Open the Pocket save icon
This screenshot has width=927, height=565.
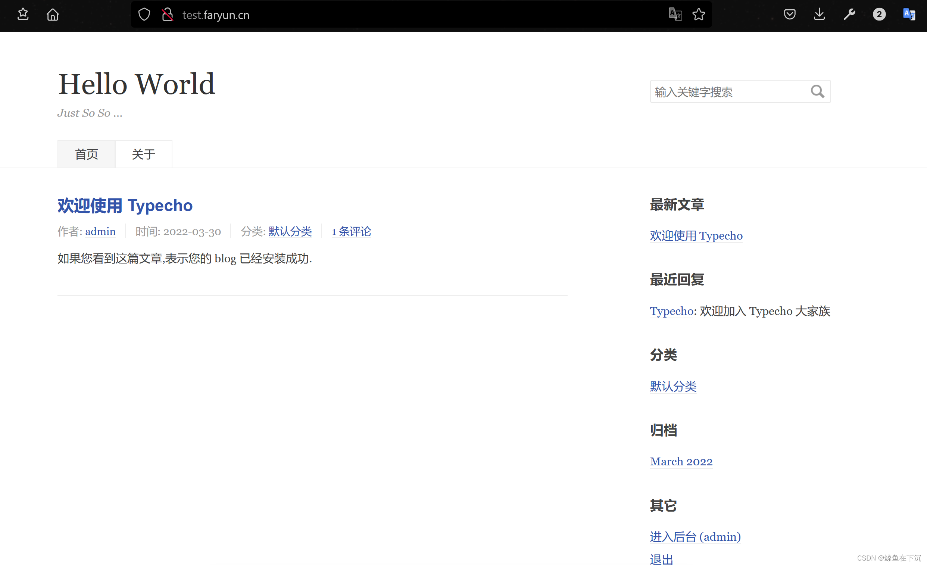coord(789,15)
